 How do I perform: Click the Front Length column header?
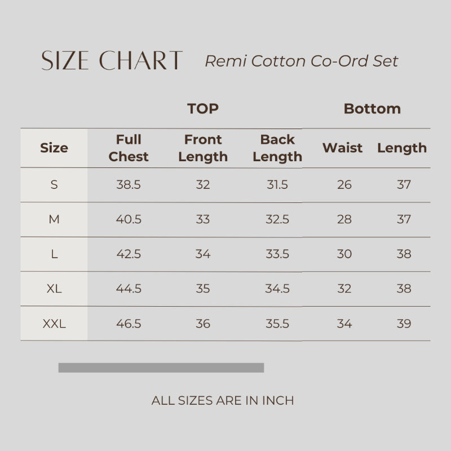(x=203, y=148)
